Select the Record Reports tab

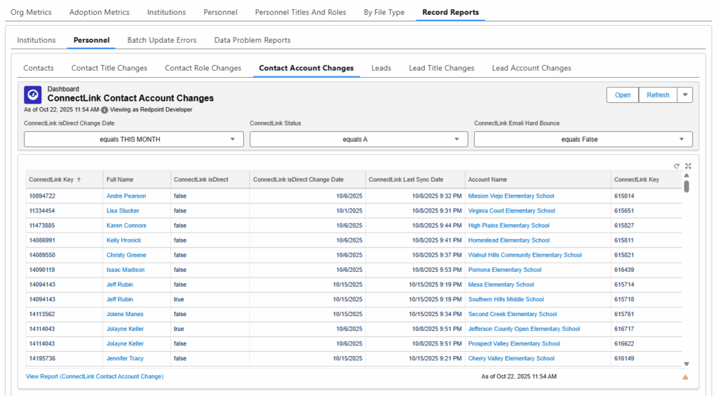451,13
